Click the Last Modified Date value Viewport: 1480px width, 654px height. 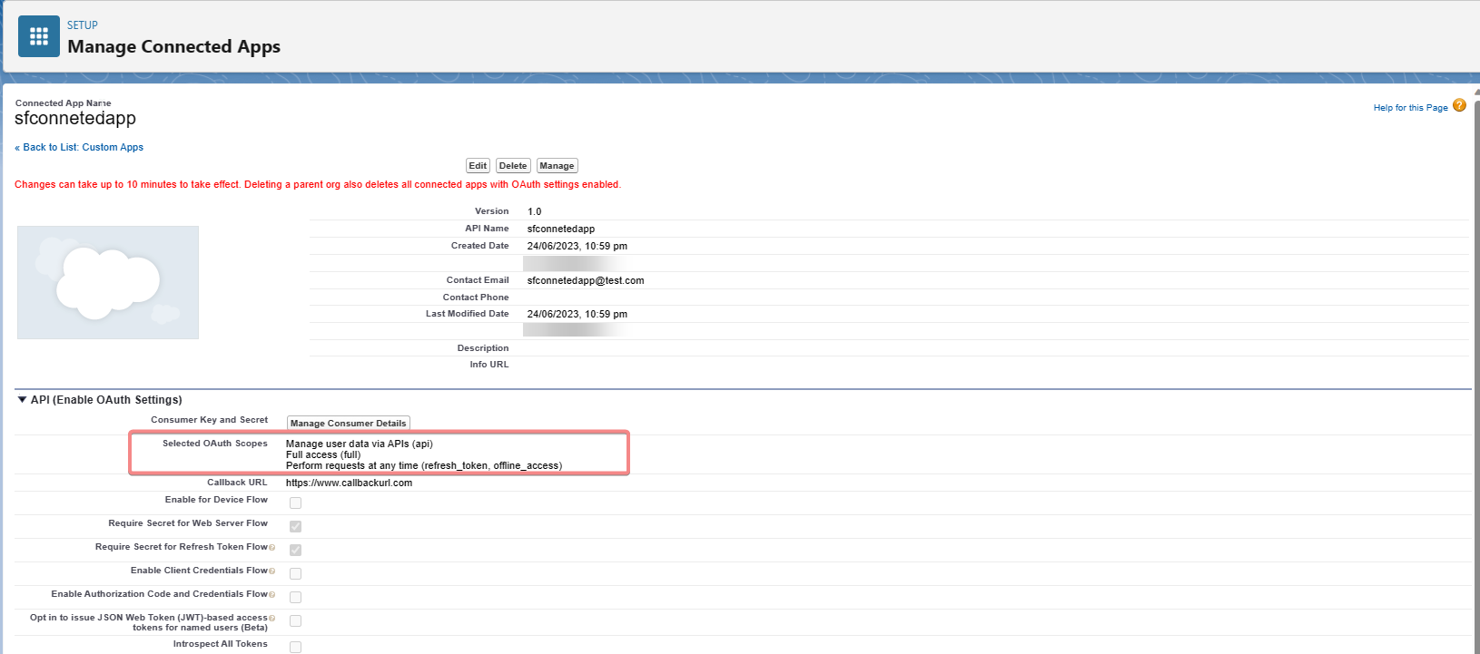pyautogui.click(x=577, y=314)
